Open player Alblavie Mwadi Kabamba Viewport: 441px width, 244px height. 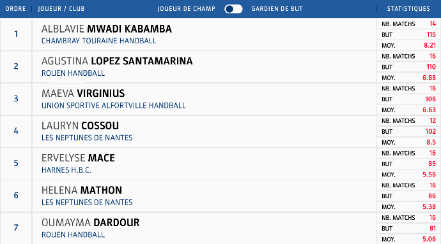coord(107,29)
